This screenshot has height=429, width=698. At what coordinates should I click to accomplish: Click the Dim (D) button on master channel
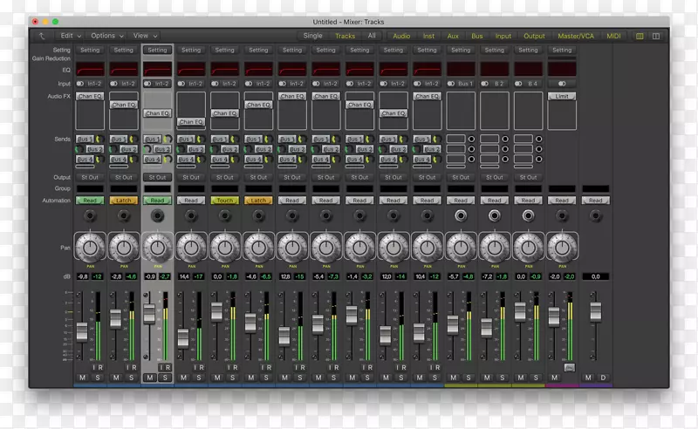pos(602,378)
